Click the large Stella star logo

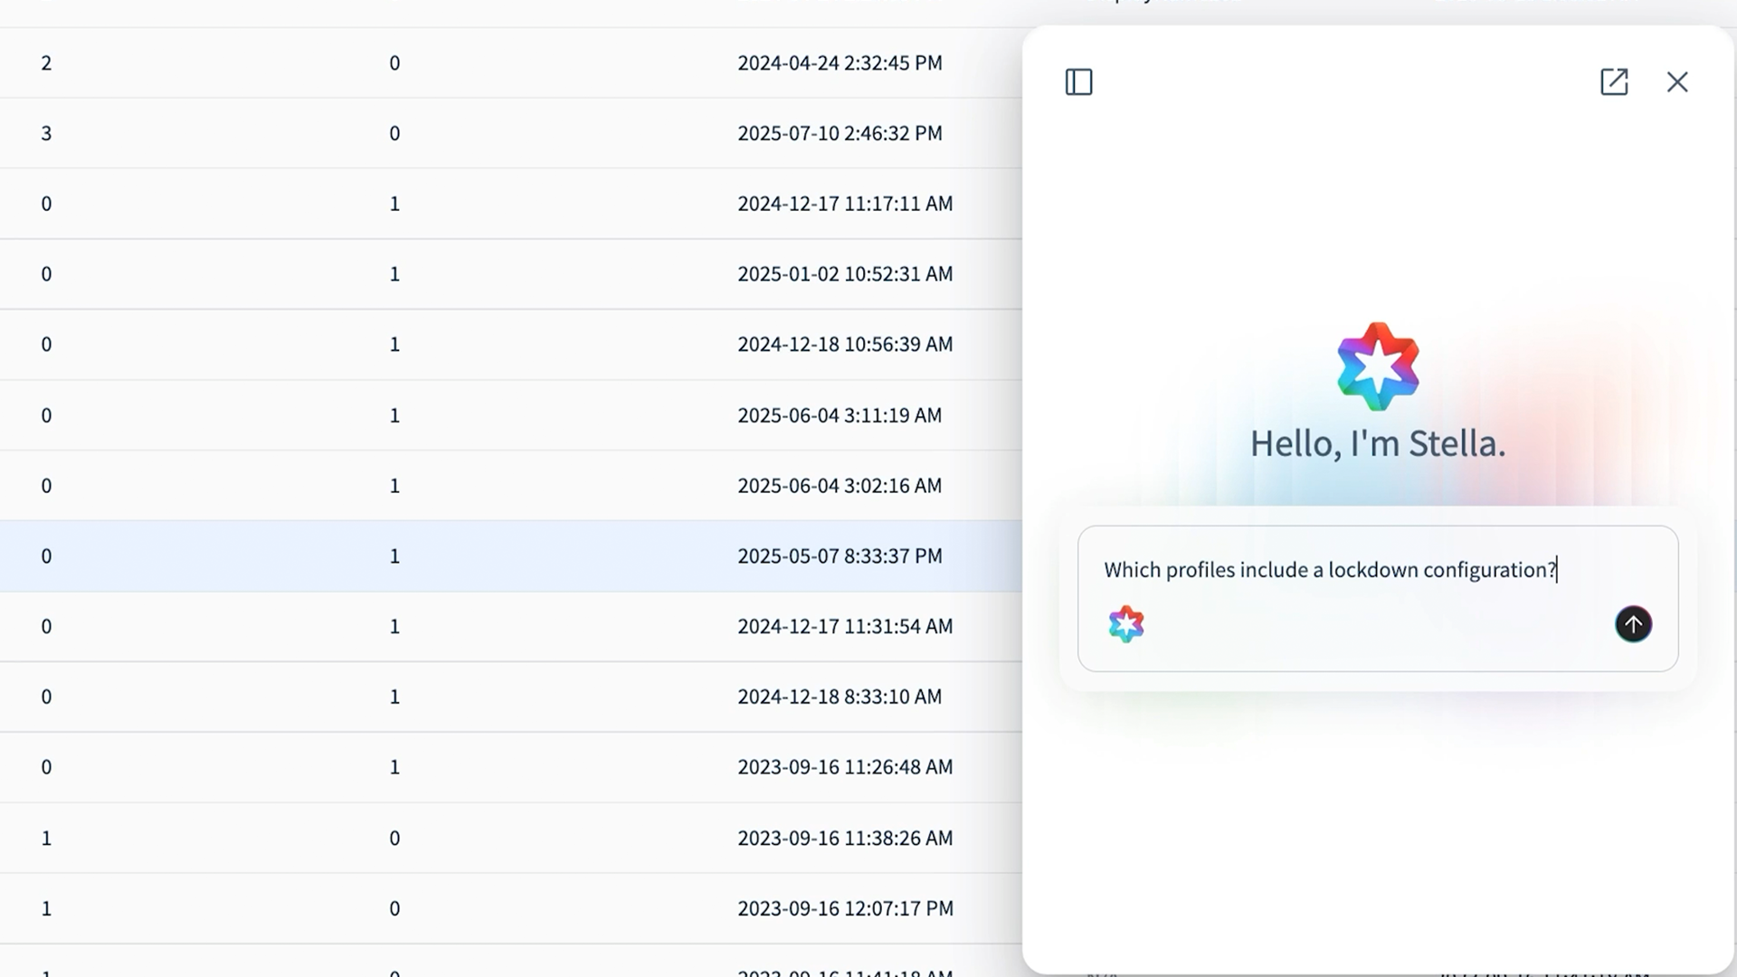click(1377, 366)
